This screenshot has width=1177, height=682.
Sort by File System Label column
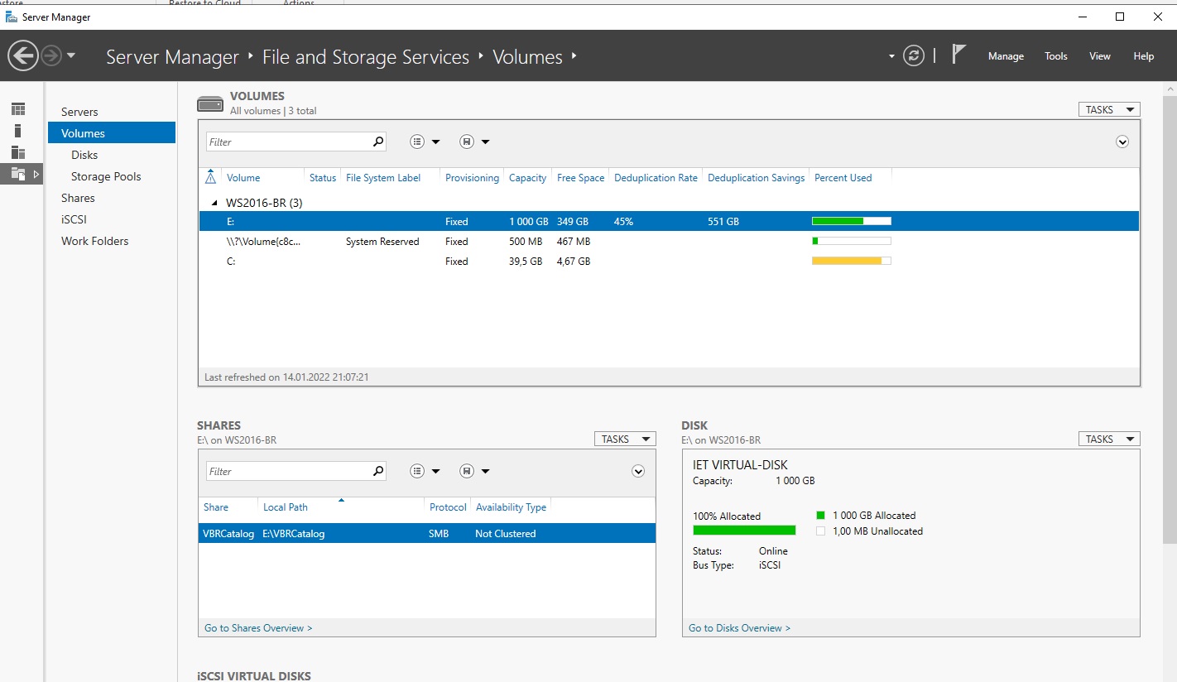[x=383, y=178]
